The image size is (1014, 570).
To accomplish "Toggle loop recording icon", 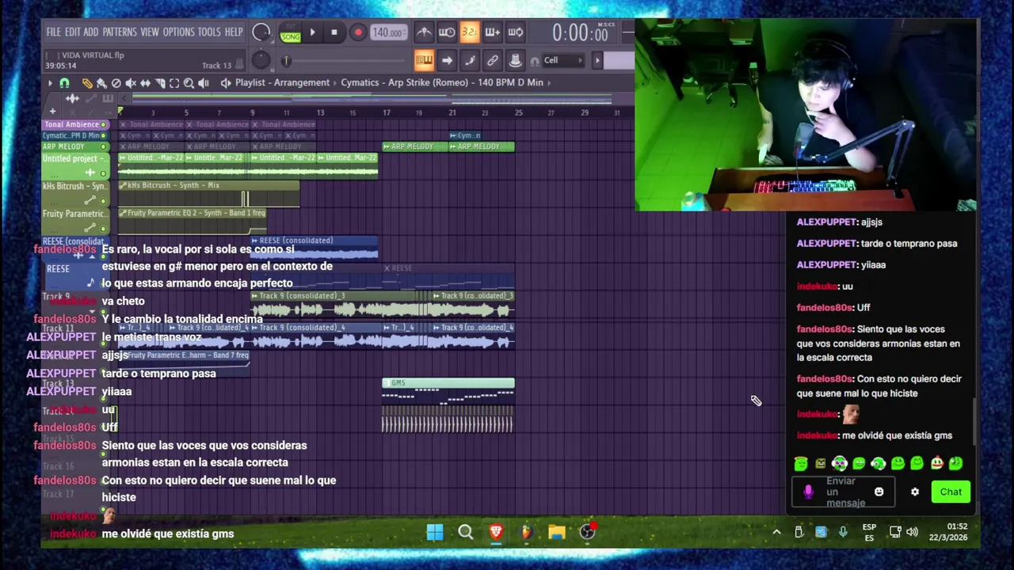I will tap(516, 32).
